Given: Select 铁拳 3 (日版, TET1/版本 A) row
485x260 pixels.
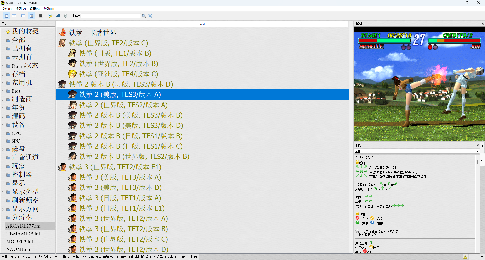Looking at the screenshot, I should [202, 198].
